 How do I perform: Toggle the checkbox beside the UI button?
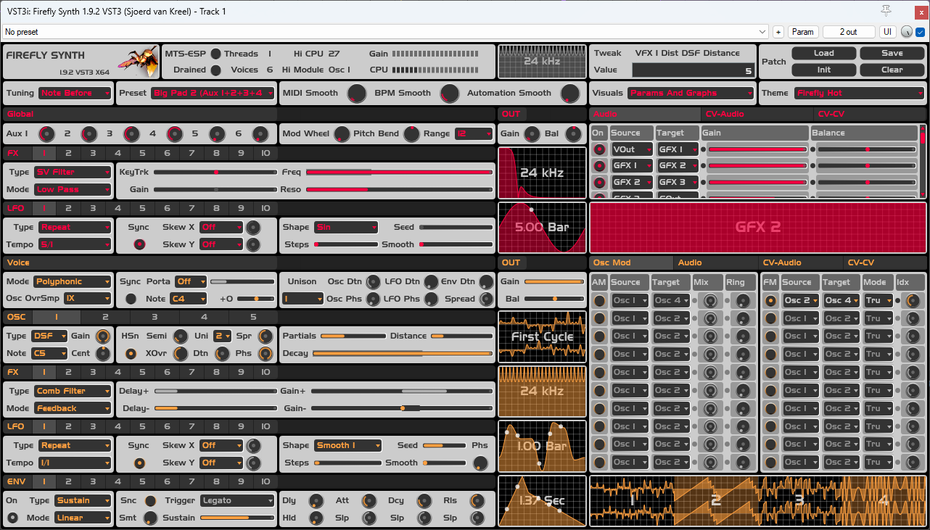921,32
